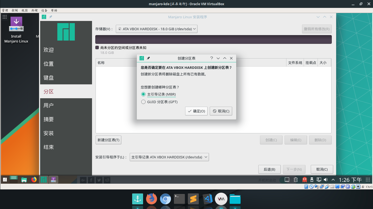Click the 尚未分区的空间 legend color square

coord(97,48)
